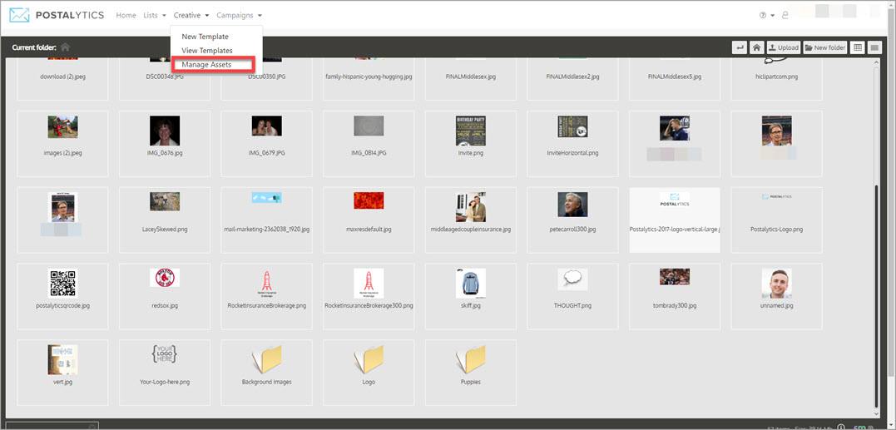896x430 pixels.
Task: Select the unnamed.jpg portrait thumbnail
Action: point(776,284)
